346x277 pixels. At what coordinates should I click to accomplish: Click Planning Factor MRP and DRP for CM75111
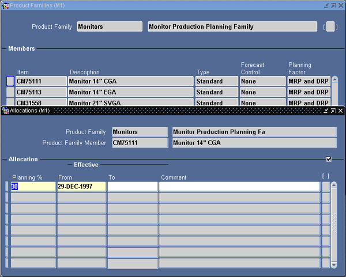click(309, 81)
